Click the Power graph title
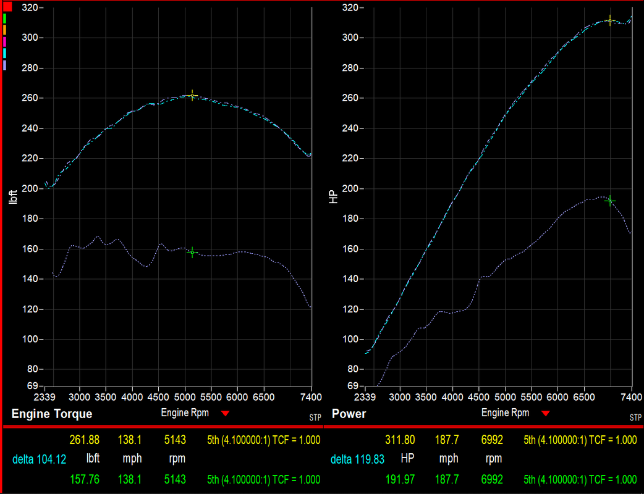Image resolution: width=644 pixels, height=494 pixels. pyautogui.click(x=349, y=414)
